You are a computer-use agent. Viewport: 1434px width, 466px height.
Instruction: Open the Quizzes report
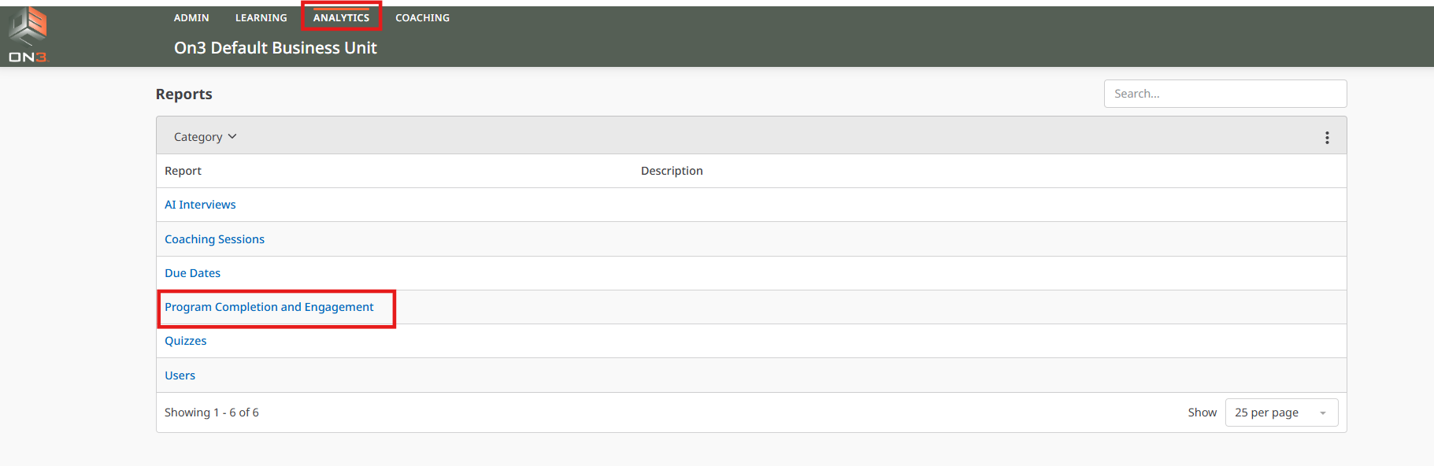[x=185, y=341]
